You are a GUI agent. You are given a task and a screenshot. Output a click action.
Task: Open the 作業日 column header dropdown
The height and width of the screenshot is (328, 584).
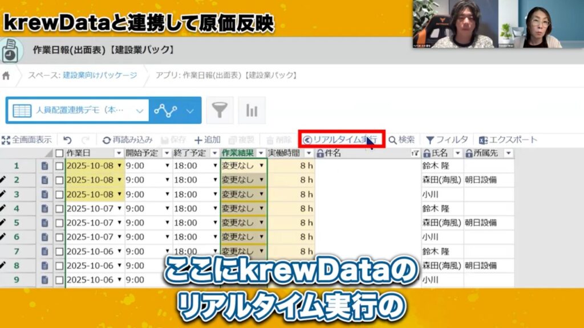pyautogui.click(x=119, y=153)
